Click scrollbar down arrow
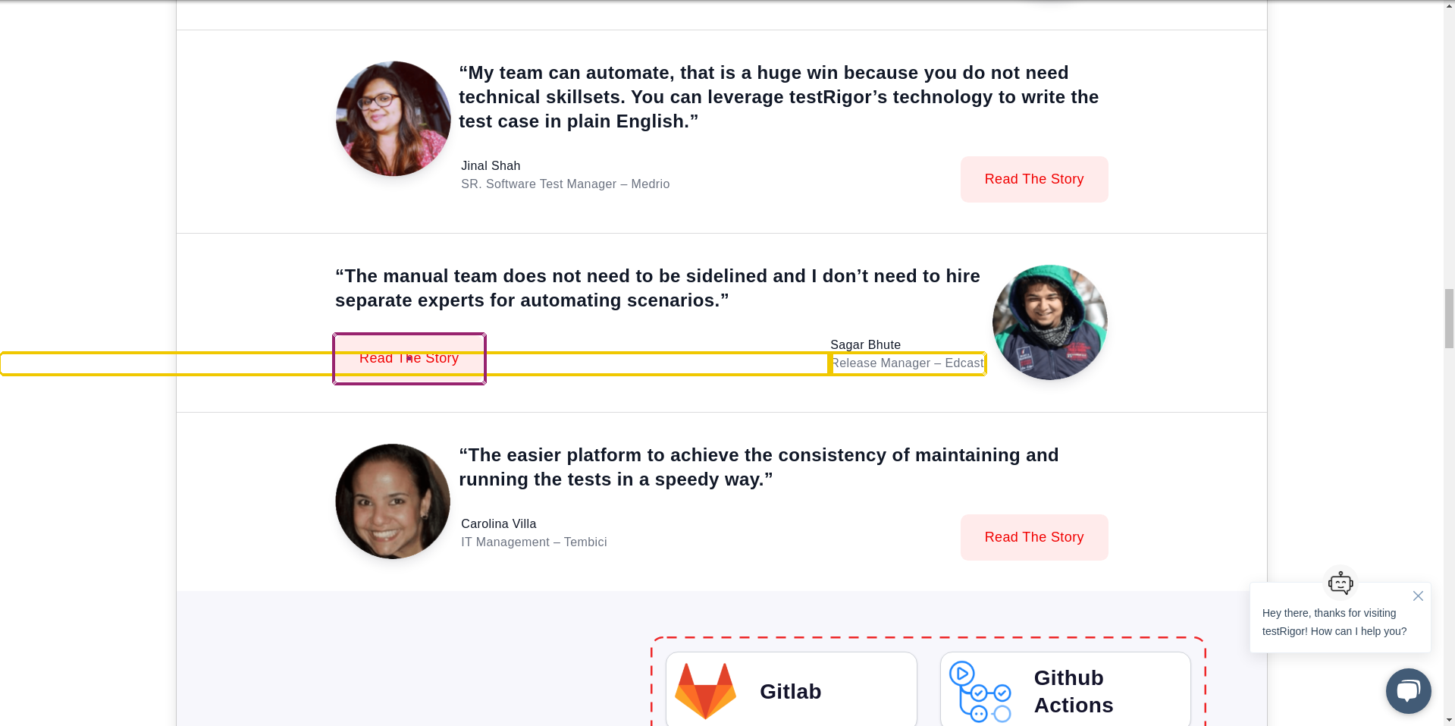 click(1449, 720)
